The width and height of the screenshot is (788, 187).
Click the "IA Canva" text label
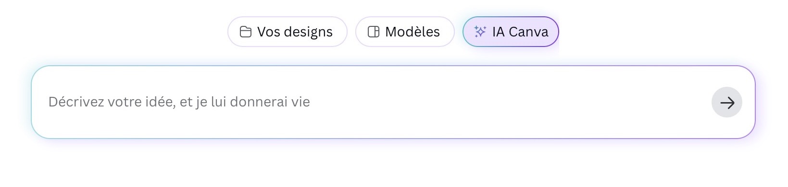(x=520, y=32)
